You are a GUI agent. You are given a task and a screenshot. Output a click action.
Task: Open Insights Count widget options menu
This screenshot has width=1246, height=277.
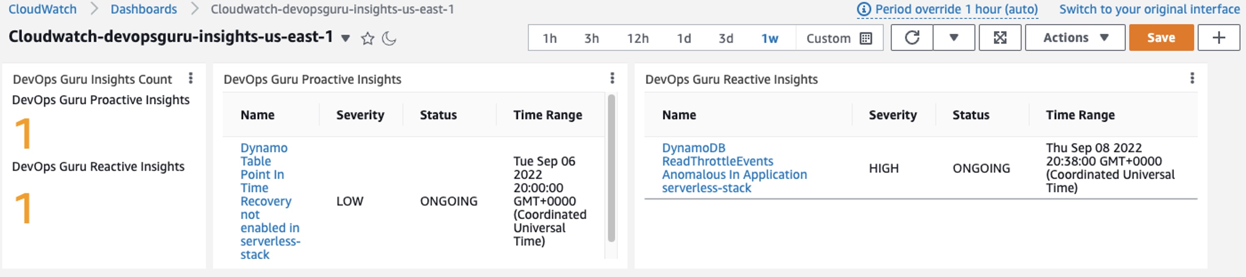tap(191, 78)
